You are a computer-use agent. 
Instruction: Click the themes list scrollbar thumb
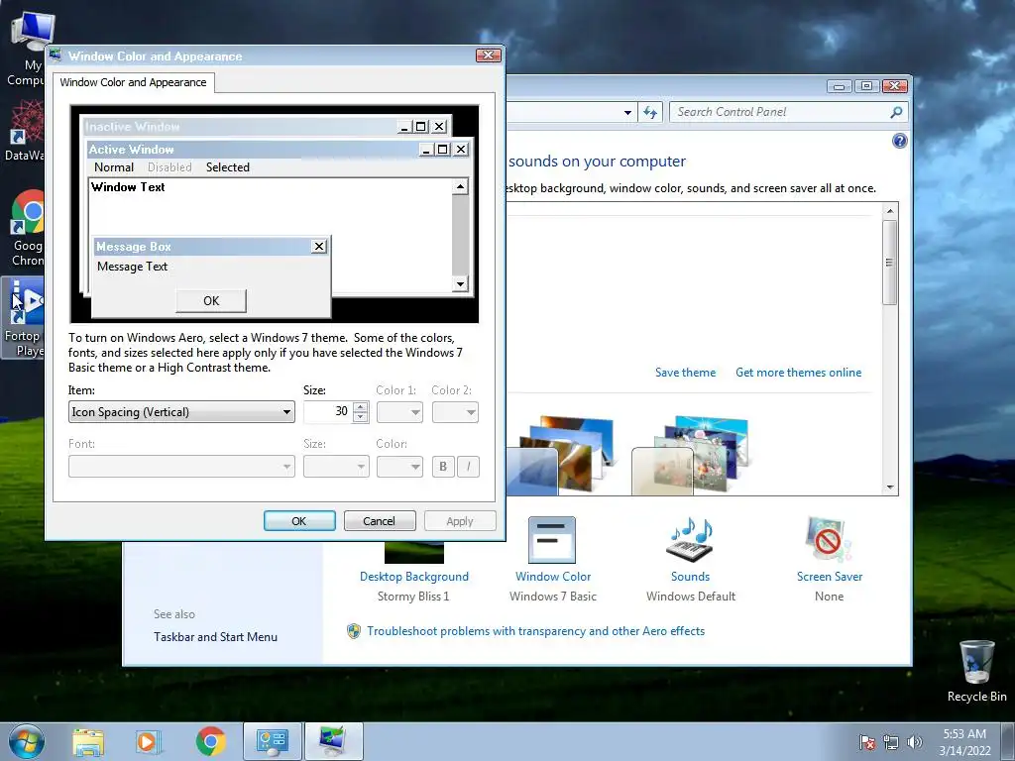tap(890, 262)
